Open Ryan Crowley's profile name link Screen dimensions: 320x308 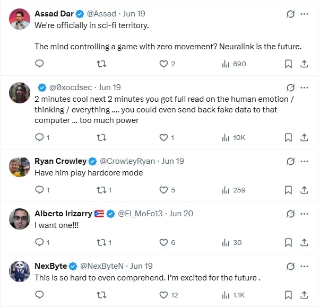click(x=60, y=161)
